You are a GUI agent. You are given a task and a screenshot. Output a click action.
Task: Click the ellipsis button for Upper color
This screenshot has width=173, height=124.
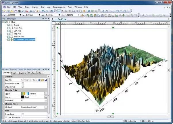[46, 94]
